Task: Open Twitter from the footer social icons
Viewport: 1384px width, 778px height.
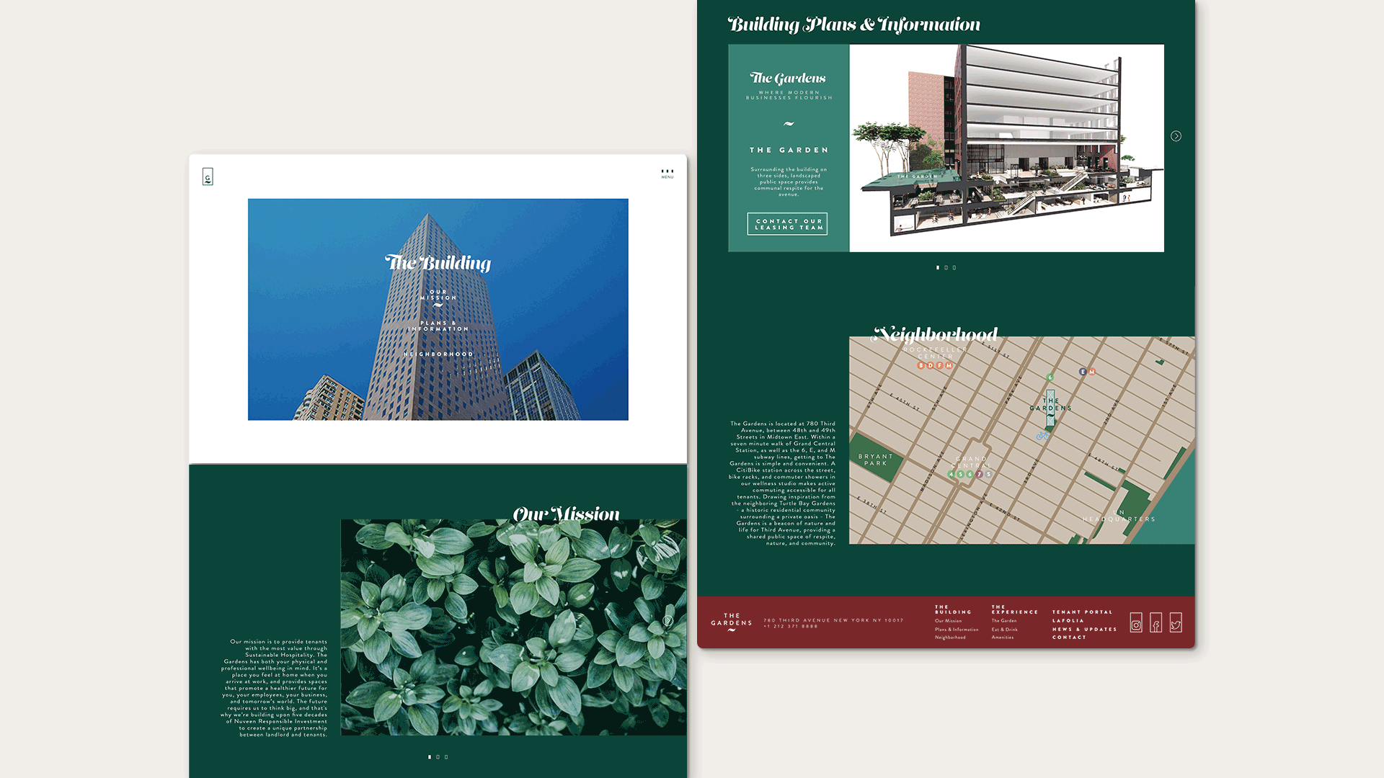Action: pyautogui.click(x=1176, y=623)
